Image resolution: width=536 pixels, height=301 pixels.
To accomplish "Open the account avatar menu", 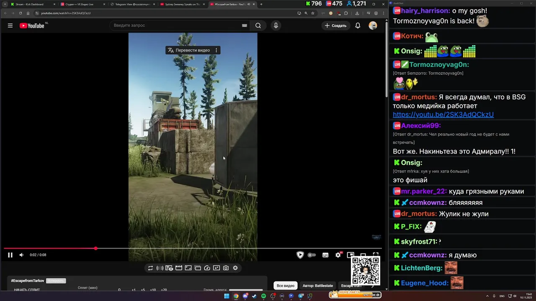I will pyautogui.click(x=373, y=26).
